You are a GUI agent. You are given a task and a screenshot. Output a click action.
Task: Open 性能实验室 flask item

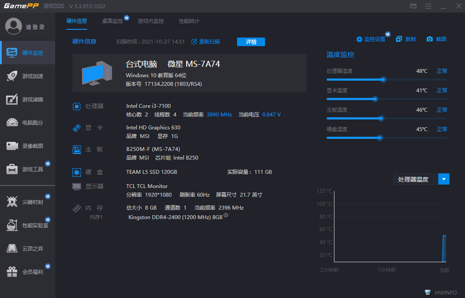(28, 225)
